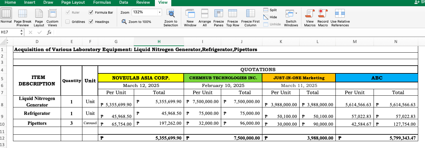
Task: Select the 5,799,343.47 total cell
Action: 377,138
